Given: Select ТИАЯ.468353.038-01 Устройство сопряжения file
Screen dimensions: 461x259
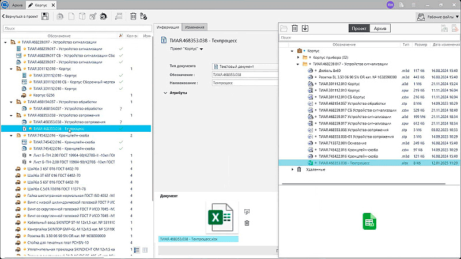Looking at the screenshot, I should 369,136.
